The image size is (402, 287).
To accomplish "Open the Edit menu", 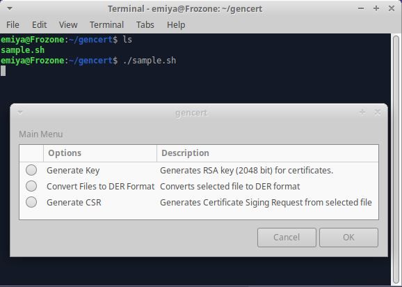I will [x=39, y=25].
